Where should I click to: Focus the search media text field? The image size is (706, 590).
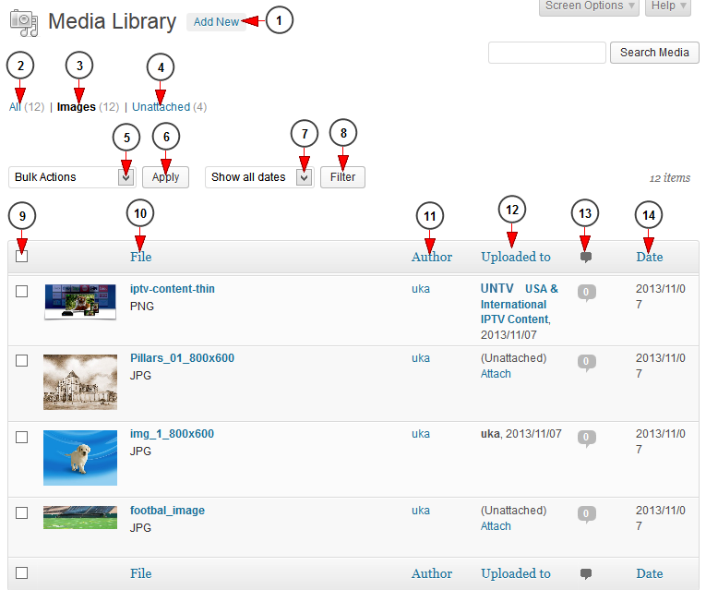547,53
